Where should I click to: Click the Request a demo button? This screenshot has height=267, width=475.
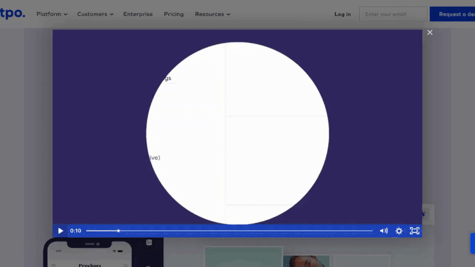pos(452,14)
